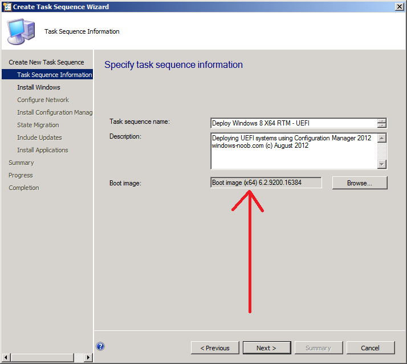Click sidebar scroll right arrow
The image size is (407, 364).
tap(88, 358)
